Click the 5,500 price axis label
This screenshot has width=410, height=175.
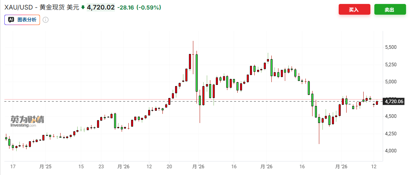[x=391, y=47]
